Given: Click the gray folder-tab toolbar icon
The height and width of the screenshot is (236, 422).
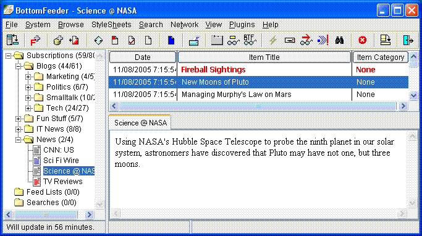Looking at the screenshot, I should [217, 40].
